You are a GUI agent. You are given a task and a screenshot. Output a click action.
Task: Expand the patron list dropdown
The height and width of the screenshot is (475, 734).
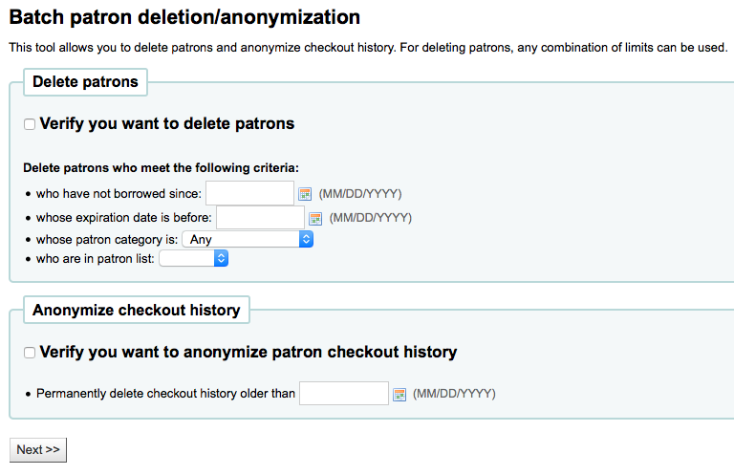tap(193, 258)
